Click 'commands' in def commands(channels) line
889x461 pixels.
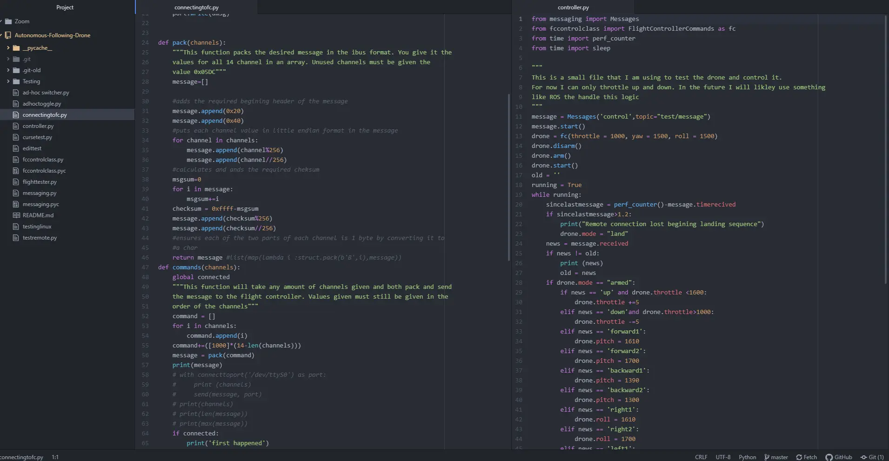[x=187, y=267]
